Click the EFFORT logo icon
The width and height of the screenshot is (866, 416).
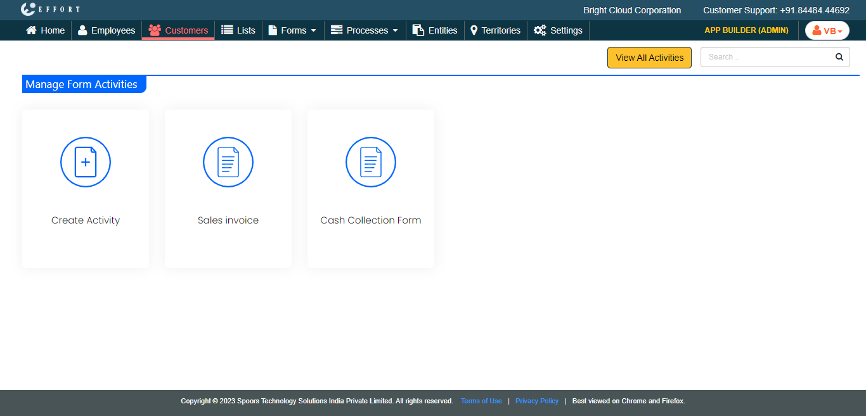click(28, 9)
